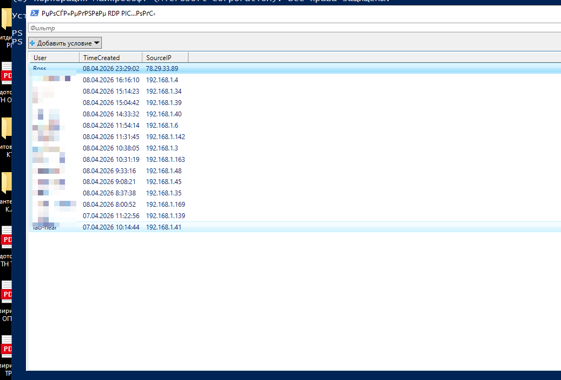561x380 pixels.
Task: Select the row with IP 192.168.1.41
Action: [164, 227]
